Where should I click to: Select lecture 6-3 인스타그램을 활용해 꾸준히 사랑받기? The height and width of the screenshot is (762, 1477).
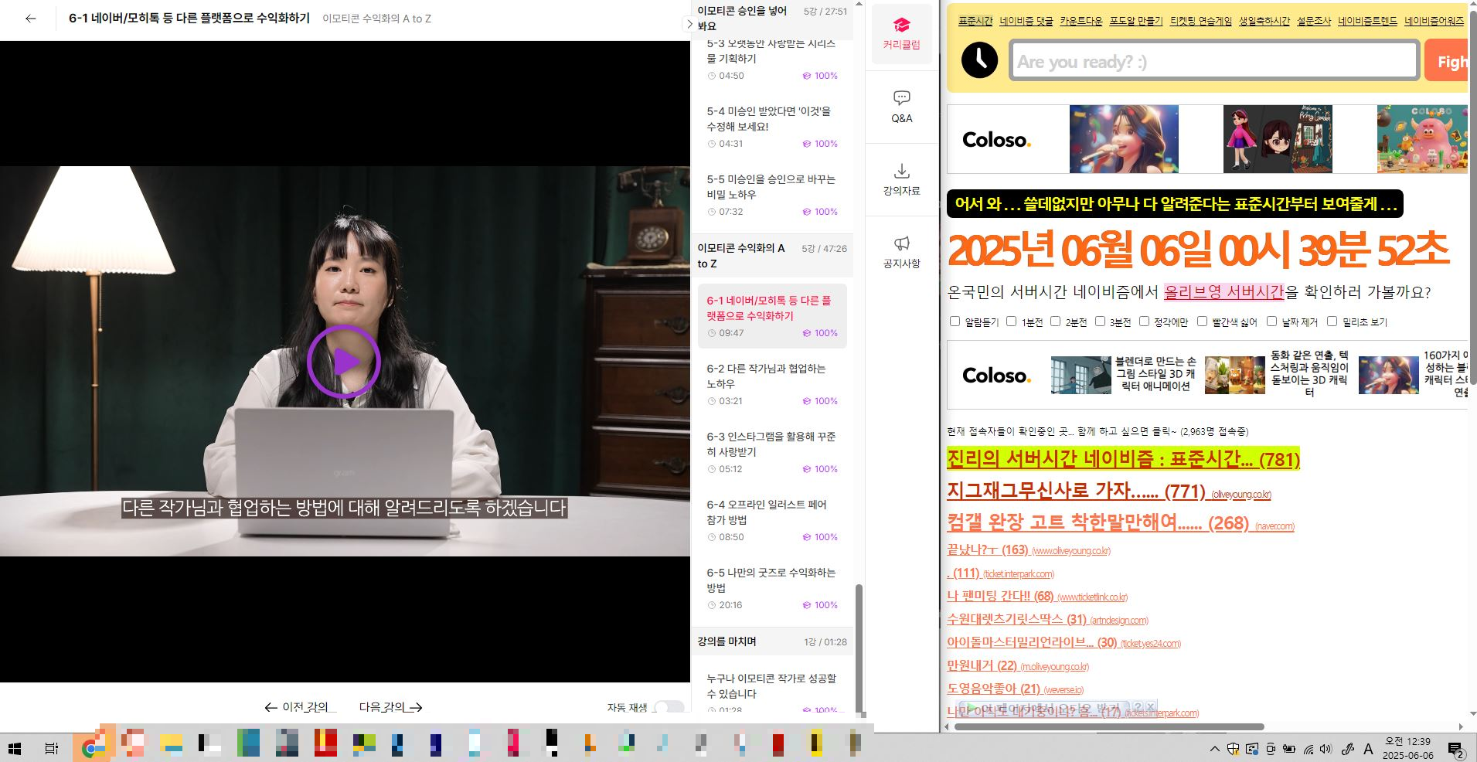point(771,452)
